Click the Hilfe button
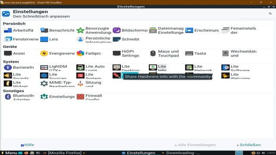Image resolution: width=276 pixels, height=155 pixels. 28,145
